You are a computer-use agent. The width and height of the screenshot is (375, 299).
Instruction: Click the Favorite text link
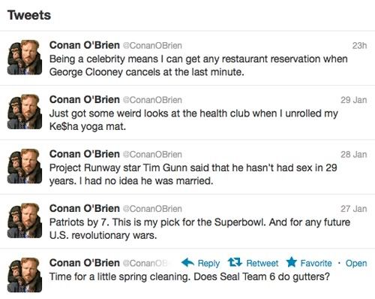pos(316,263)
